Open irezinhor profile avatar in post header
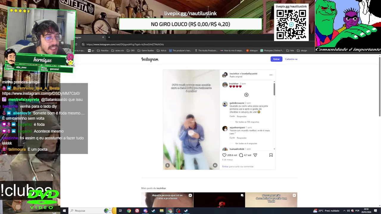 225,75
